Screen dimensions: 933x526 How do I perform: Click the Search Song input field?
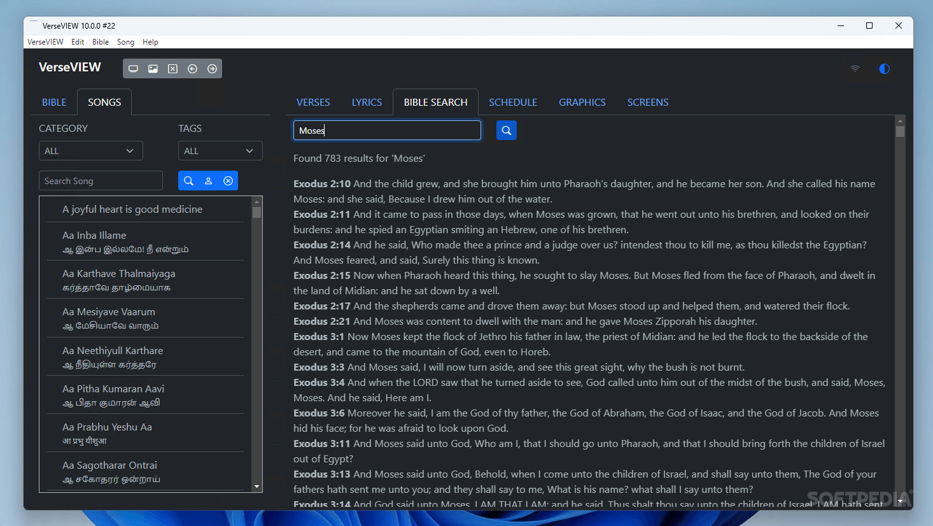[x=101, y=181]
